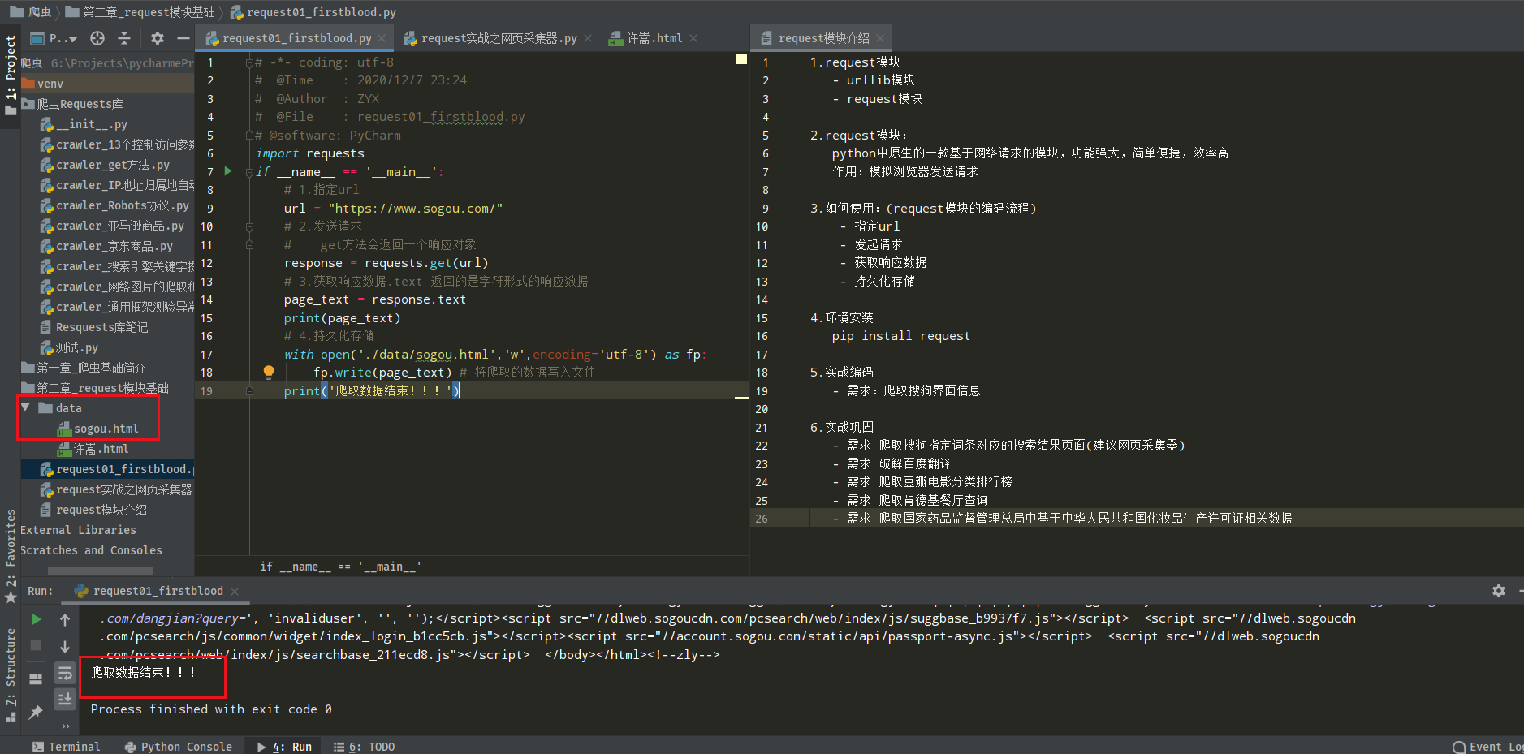Open the Event Log
This screenshot has width=1524, height=754.
click(x=1487, y=747)
